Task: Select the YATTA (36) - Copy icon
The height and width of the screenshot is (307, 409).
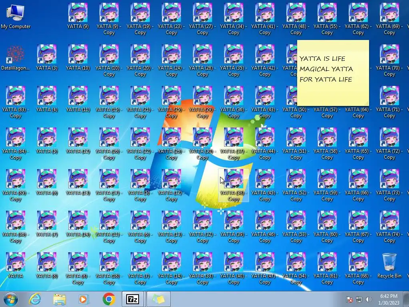Action: (x=233, y=102)
